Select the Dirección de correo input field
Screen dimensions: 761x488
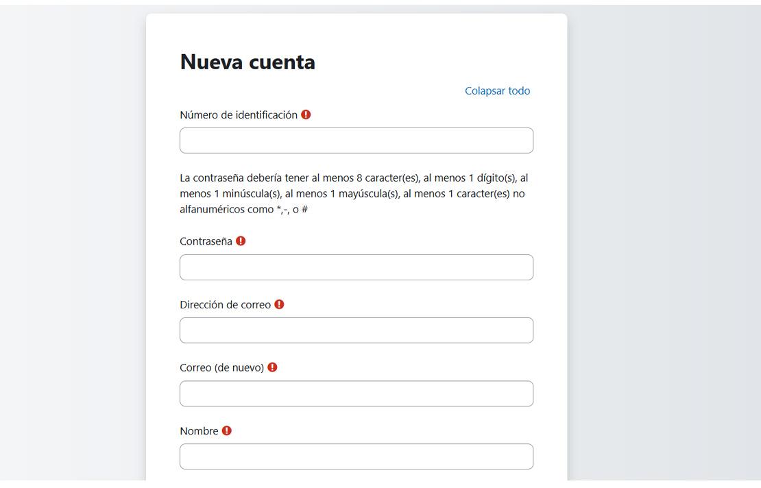[356, 330]
